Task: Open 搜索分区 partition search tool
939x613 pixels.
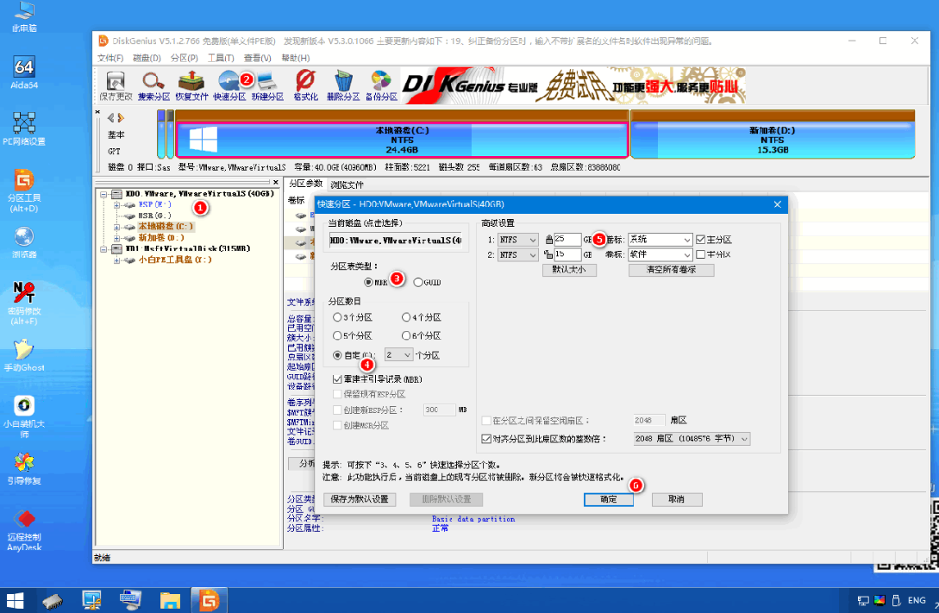Action: pyautogui.click(x=153, y=84)
